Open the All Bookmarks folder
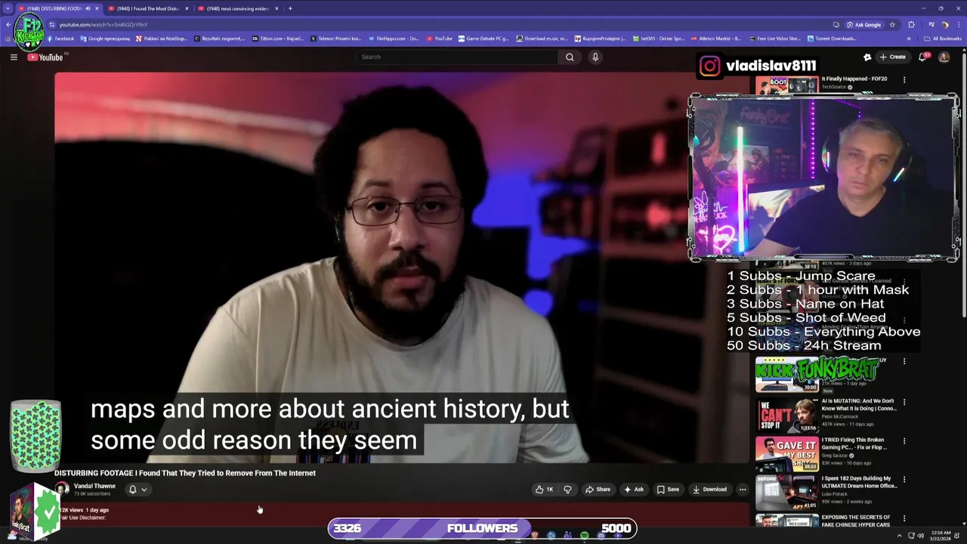The height and width of the screenshot is (544, 967). pos(943,39)
